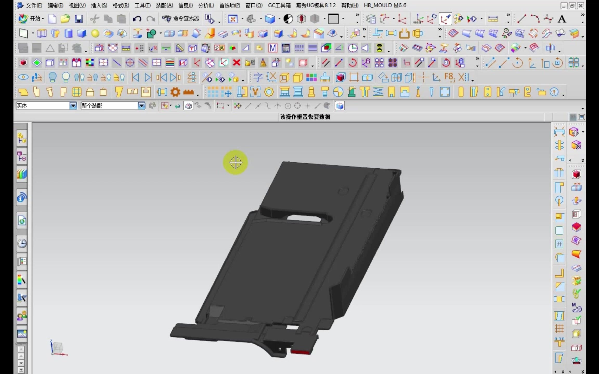
Task: Open a file with the folder icon
Action: tap(66, 19)
